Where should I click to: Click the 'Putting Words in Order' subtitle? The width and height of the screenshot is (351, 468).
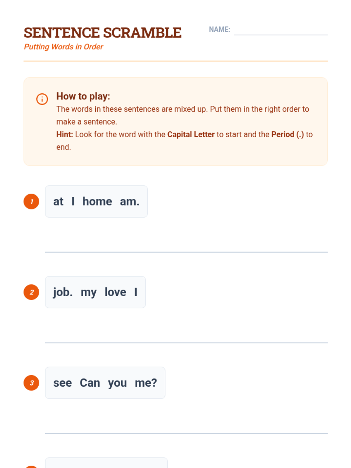click(63, 47)
